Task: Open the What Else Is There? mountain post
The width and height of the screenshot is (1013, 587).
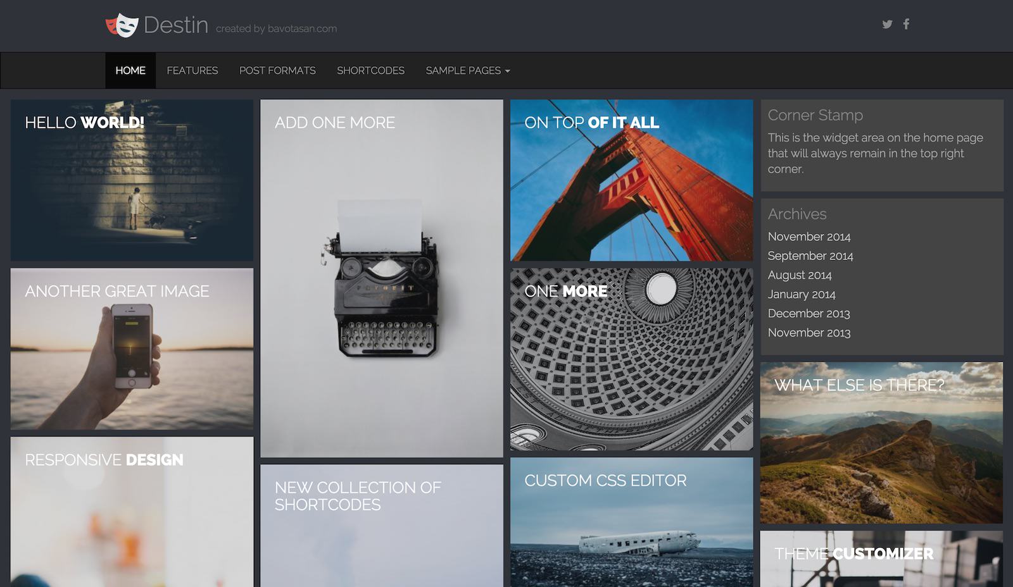Action: click(x=881, y=443)
